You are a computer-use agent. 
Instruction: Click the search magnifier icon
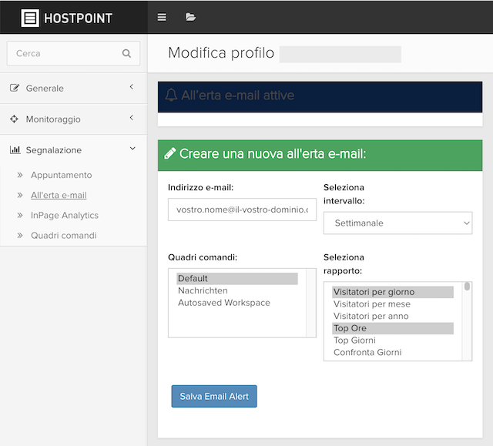point(126,53)
